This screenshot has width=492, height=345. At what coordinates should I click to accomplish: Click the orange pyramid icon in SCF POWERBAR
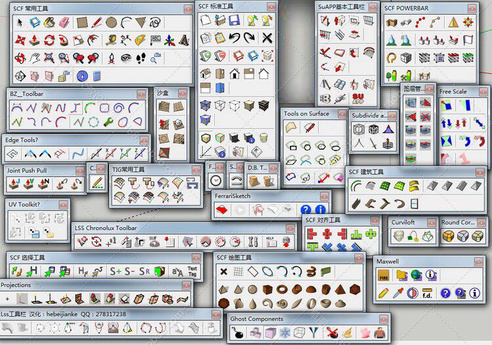pyautogui.click(x=453, y=22)
